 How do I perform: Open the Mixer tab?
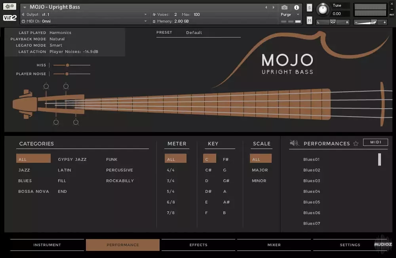pyautogui.click(x=274, y=245)
